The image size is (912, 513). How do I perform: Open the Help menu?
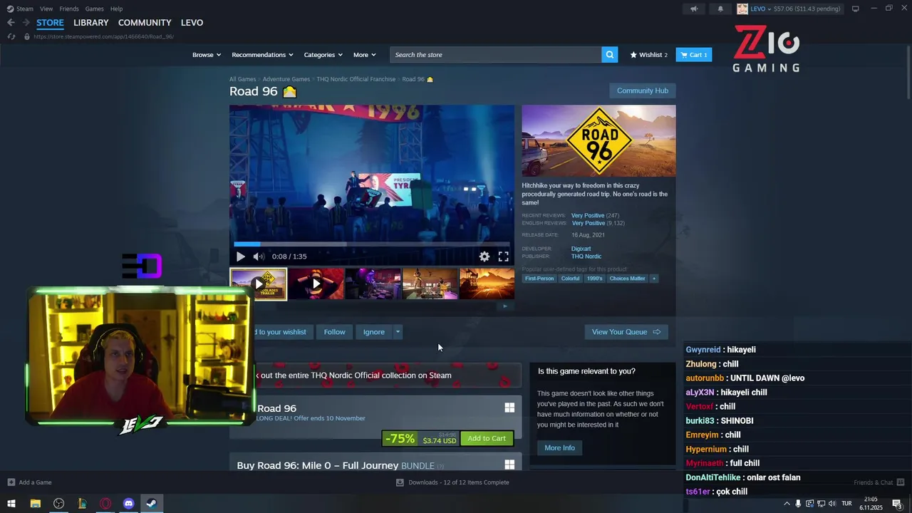pos(117,9)
